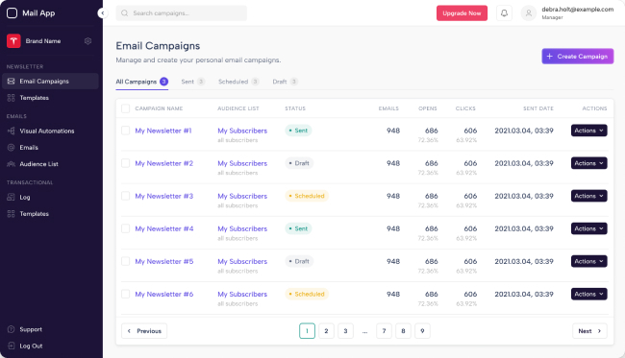This screenshot has width=625, height=358.
Task: Open the My Newsletter #4 link
Action: pos(164,228)
